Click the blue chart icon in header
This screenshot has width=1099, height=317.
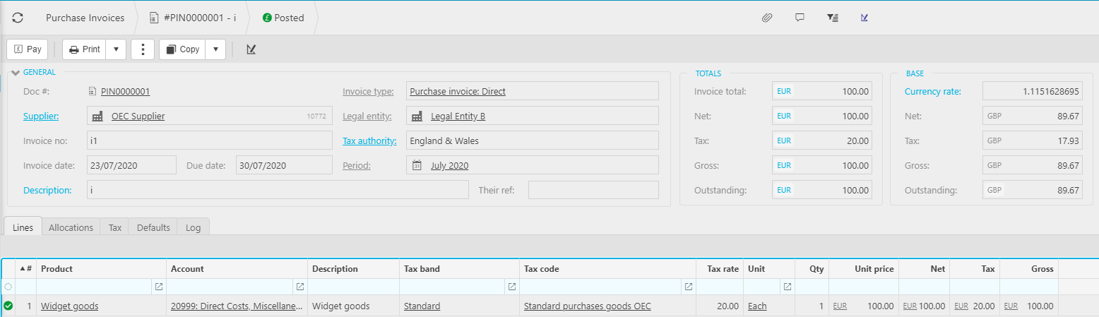[x=865, y=18]
